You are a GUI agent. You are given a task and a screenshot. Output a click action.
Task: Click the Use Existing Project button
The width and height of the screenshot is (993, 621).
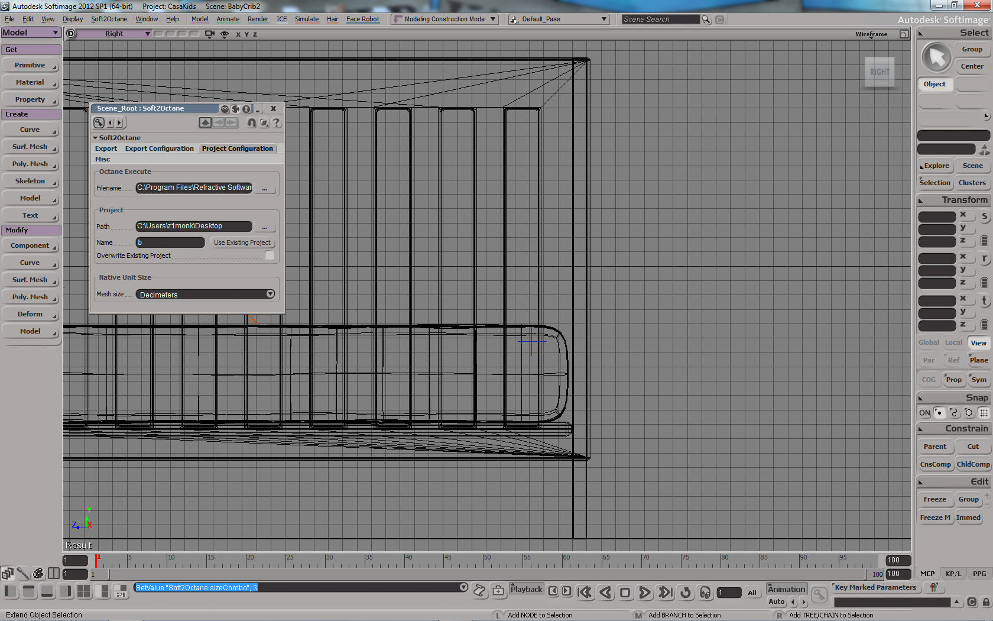pyautogui.click(x=242, y=242)
